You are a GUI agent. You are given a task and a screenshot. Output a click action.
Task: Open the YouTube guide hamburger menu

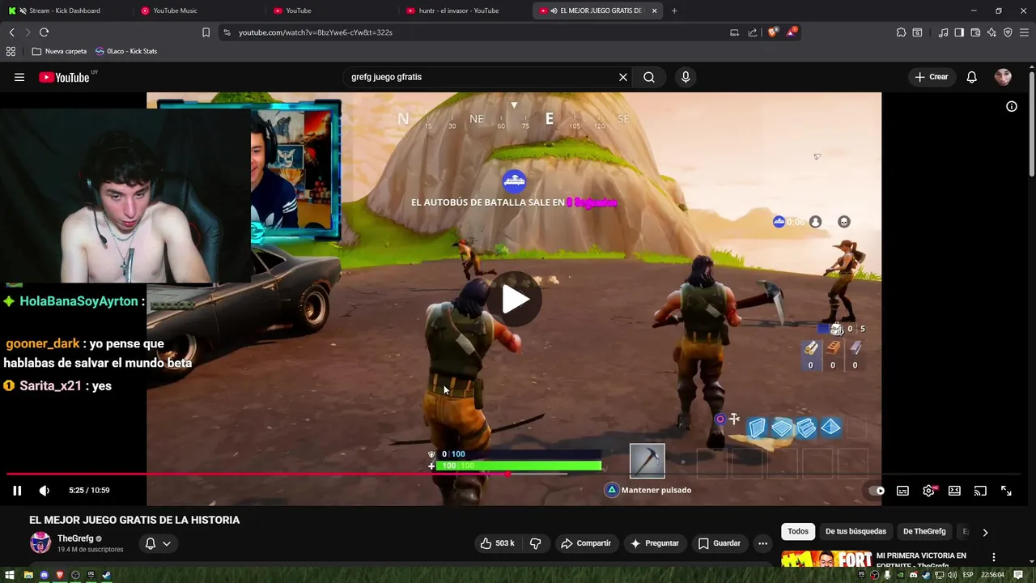[19, 77]
